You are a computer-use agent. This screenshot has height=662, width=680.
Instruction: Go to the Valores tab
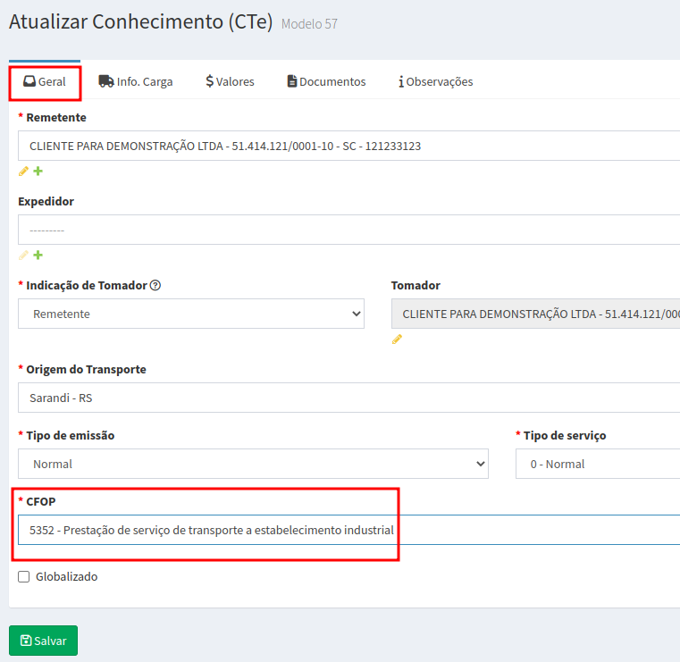(230, 82)
